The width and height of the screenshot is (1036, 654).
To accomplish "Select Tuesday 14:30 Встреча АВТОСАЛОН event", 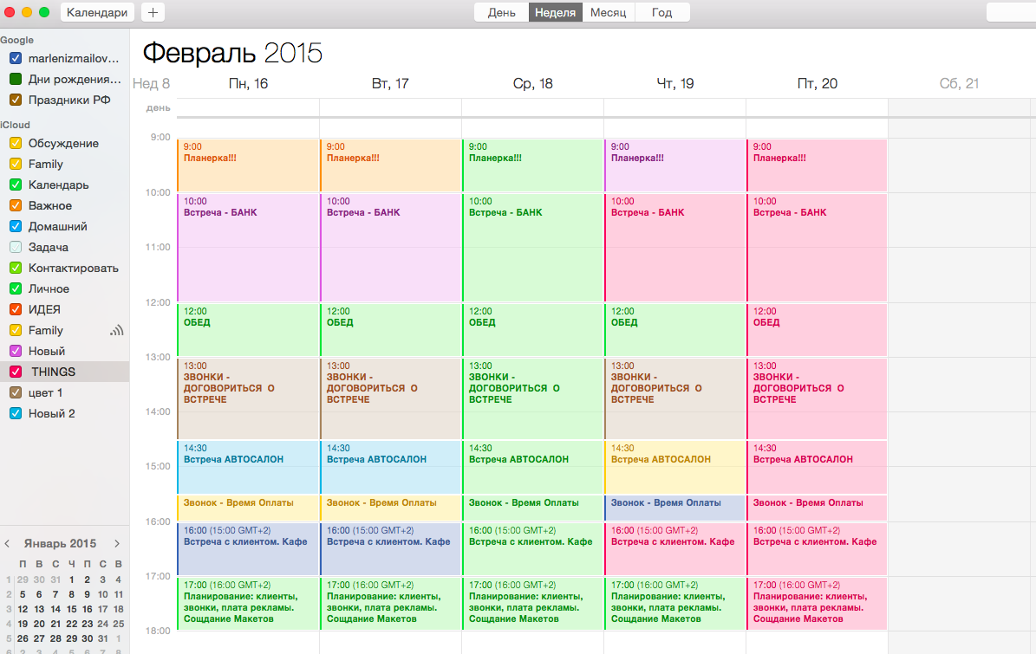I will (390, 467).
